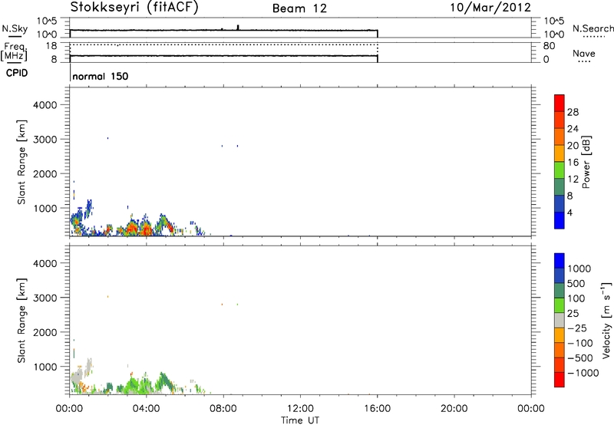The image size is (614, 425).
Task: Pick the gray segment of the velocity colorbar
Action: (560, 321)
